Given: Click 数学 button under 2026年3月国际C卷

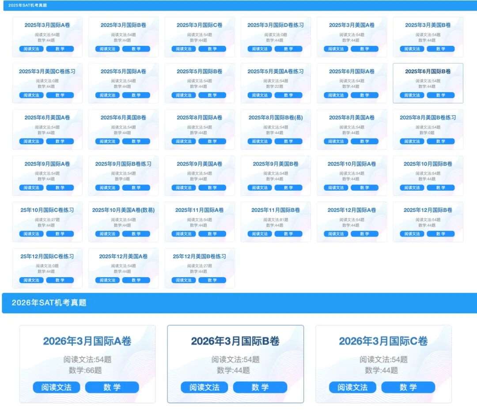Looking at the screenshot, I should click(408, 387).
